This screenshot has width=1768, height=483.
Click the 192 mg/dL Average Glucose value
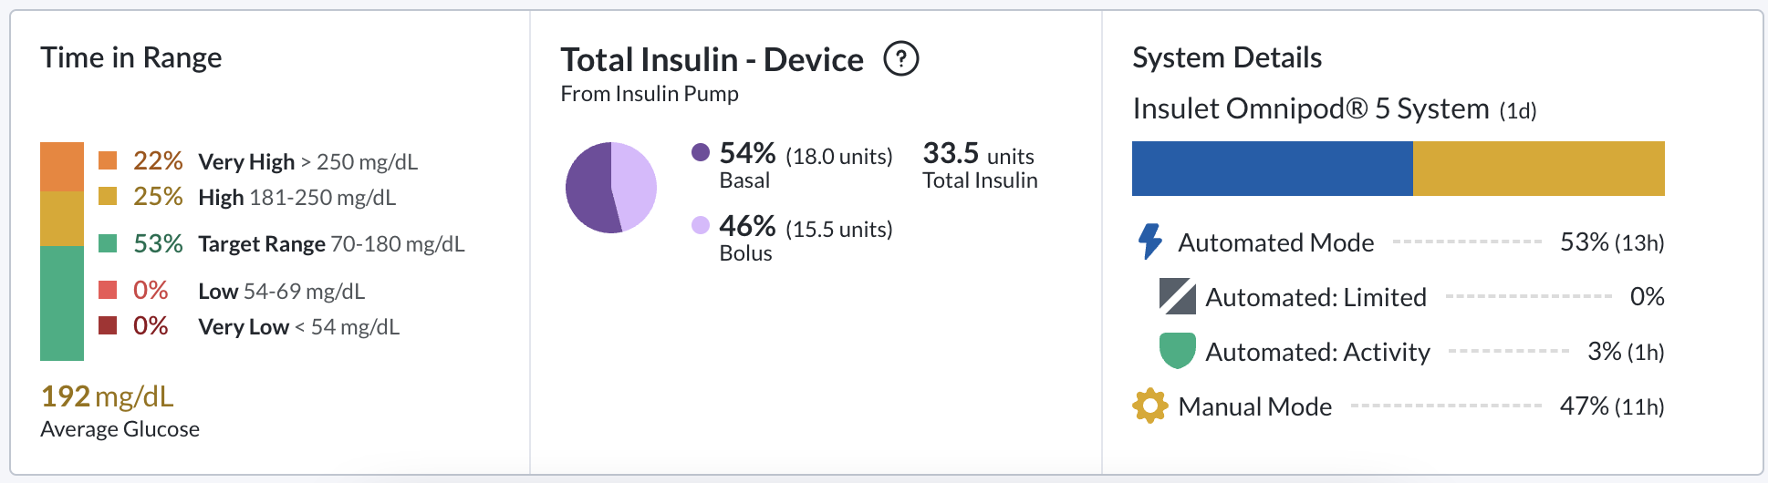[108, 396]
